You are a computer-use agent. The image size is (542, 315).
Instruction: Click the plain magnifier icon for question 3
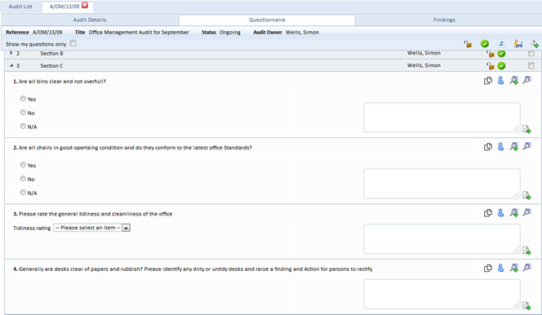tap(526, 213)
